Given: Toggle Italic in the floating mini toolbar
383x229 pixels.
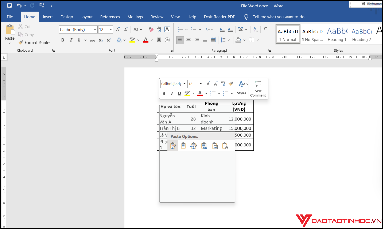Looking at the screenshot, I should (x=172, y=93).
